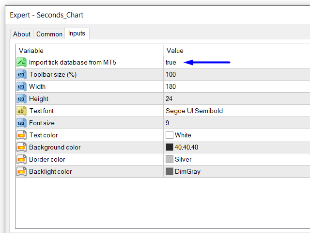Pick the White text color swatch
Screen dimensions: 310x233
[x=170, y=135]
